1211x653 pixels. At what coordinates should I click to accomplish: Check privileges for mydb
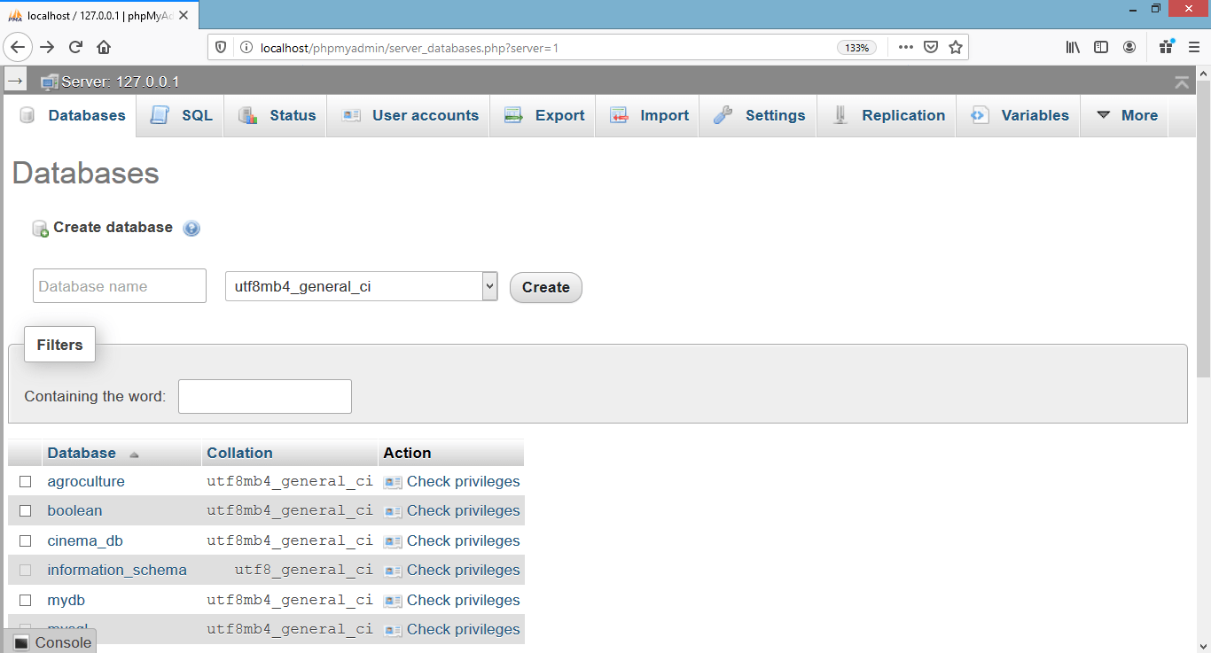(463, 600)
